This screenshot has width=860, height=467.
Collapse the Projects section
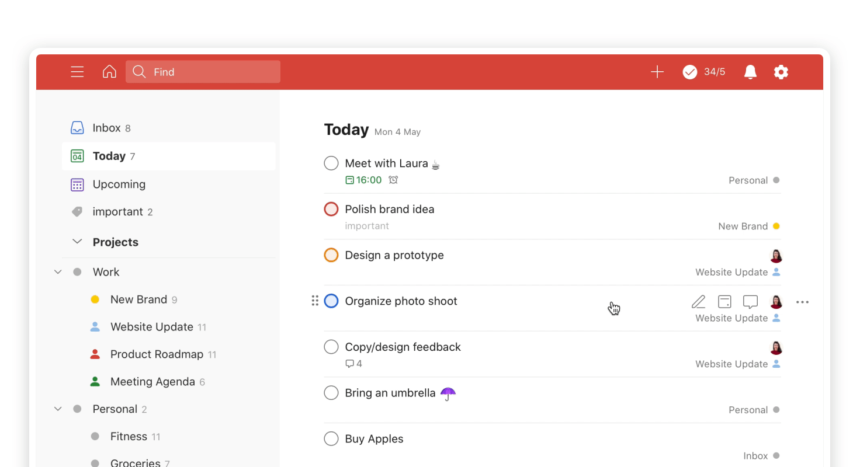[x=77, y=241]
